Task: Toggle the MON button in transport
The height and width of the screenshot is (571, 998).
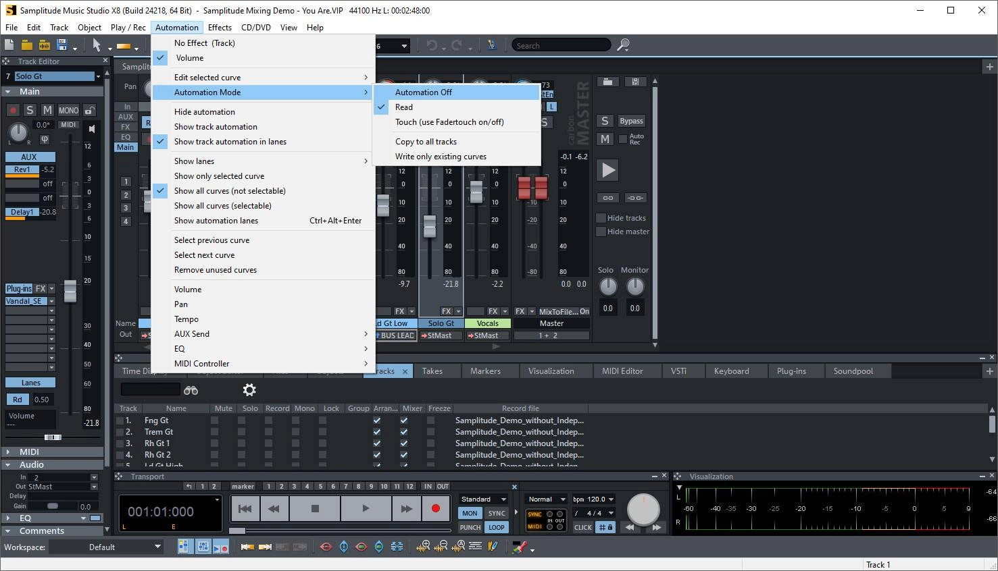Action: click(x=470, y=513)
